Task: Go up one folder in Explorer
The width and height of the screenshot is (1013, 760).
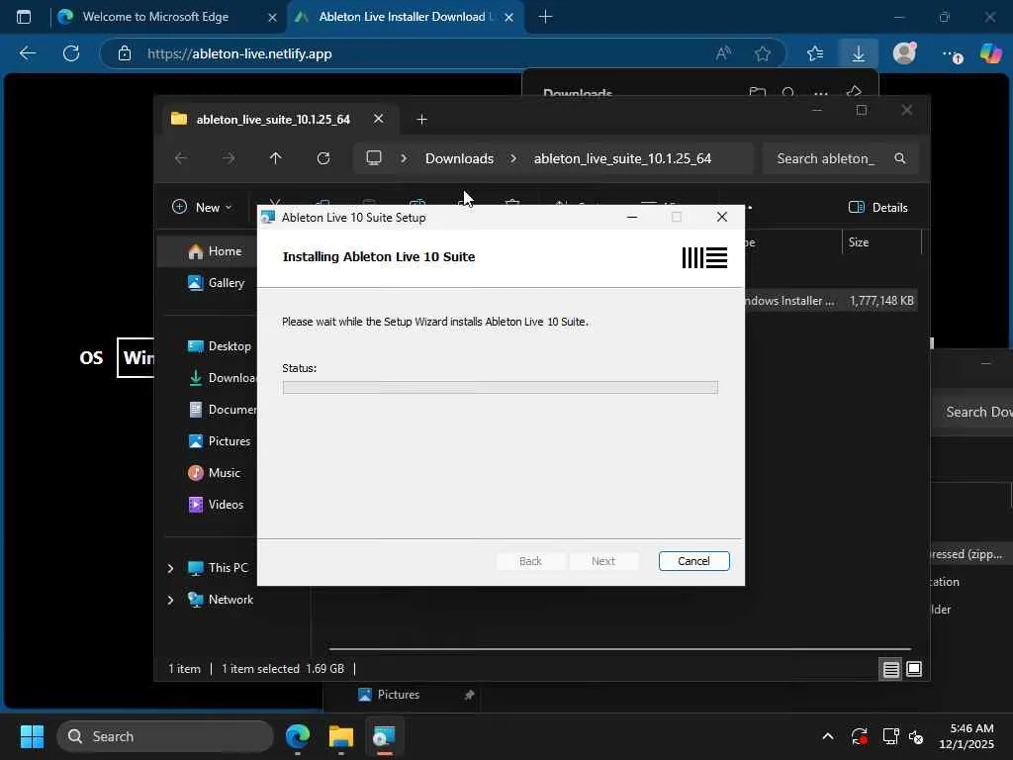Action: pyautogui.click(x=276, y=158)
